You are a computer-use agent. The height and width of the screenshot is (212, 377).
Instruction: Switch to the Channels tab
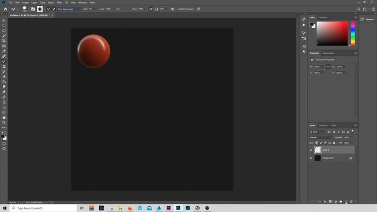click(323, 125)
